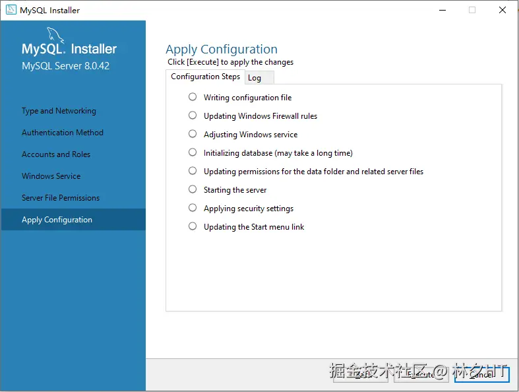Click the 'Updating Windows Firewall rules' step text

[x=260, y=116]
